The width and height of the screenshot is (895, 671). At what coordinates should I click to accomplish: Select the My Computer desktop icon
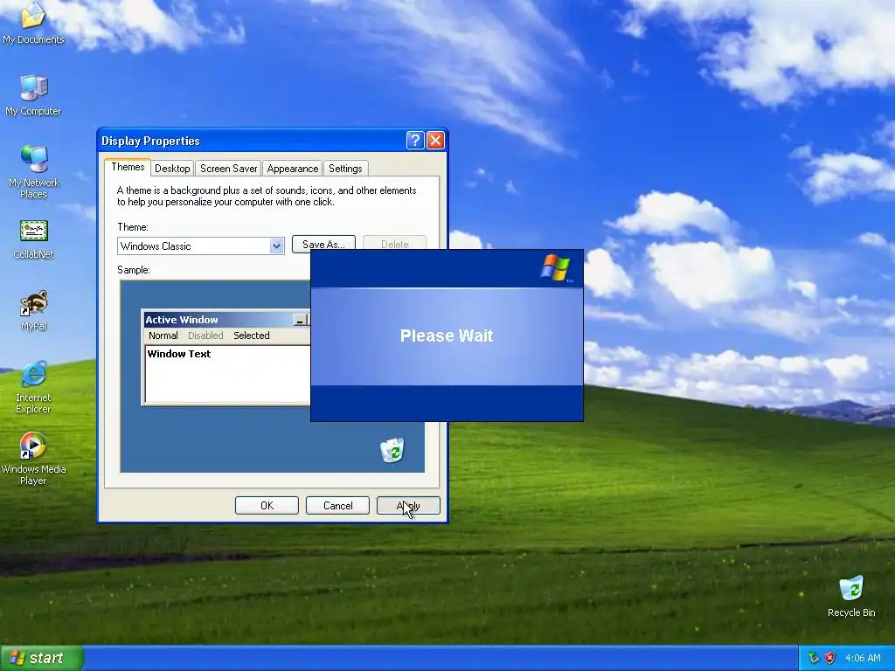[x=33, y=94]
